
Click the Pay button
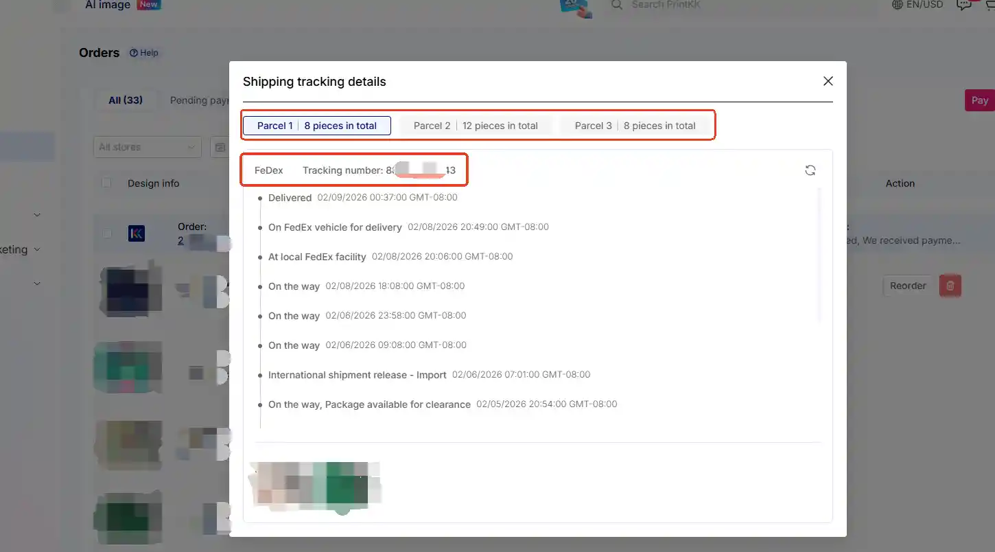[979, 100]
